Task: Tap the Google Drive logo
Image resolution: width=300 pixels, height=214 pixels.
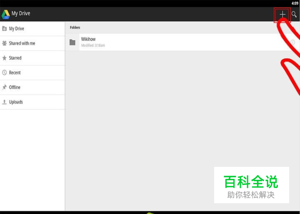Action: coord(6,14)
